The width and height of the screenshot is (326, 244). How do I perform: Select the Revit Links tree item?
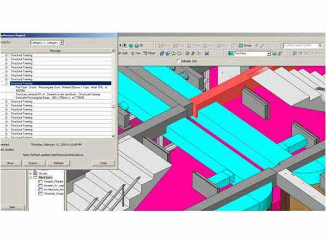(x=46, y=177)
